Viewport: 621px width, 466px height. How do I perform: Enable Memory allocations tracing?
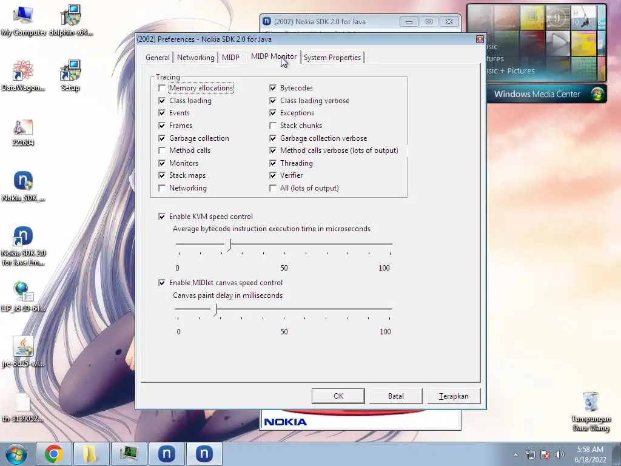click(161, 88)
